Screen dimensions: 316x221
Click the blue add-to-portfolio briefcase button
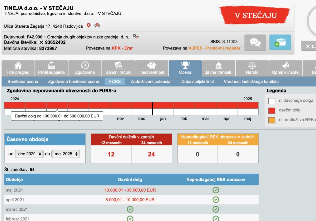[x=280, y=42]
